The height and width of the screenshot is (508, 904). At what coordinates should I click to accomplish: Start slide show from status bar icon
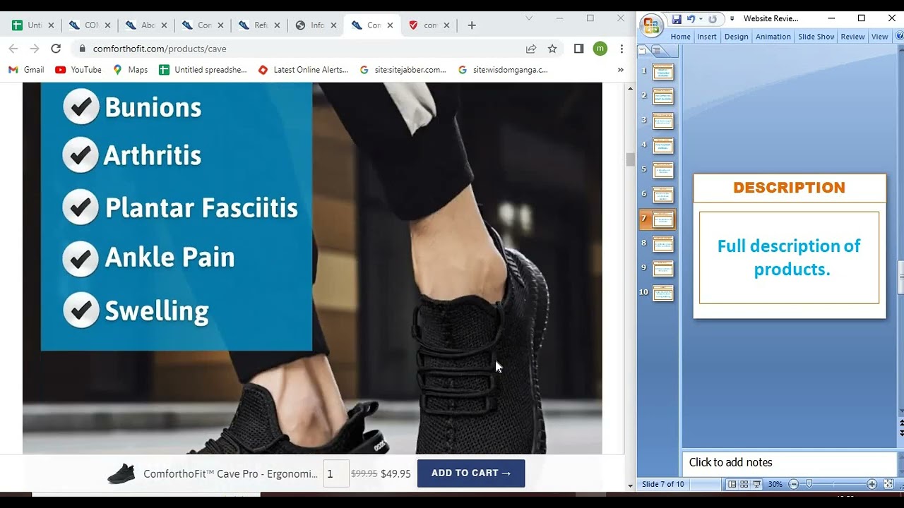pyautogui.click(x=756, y=484)
